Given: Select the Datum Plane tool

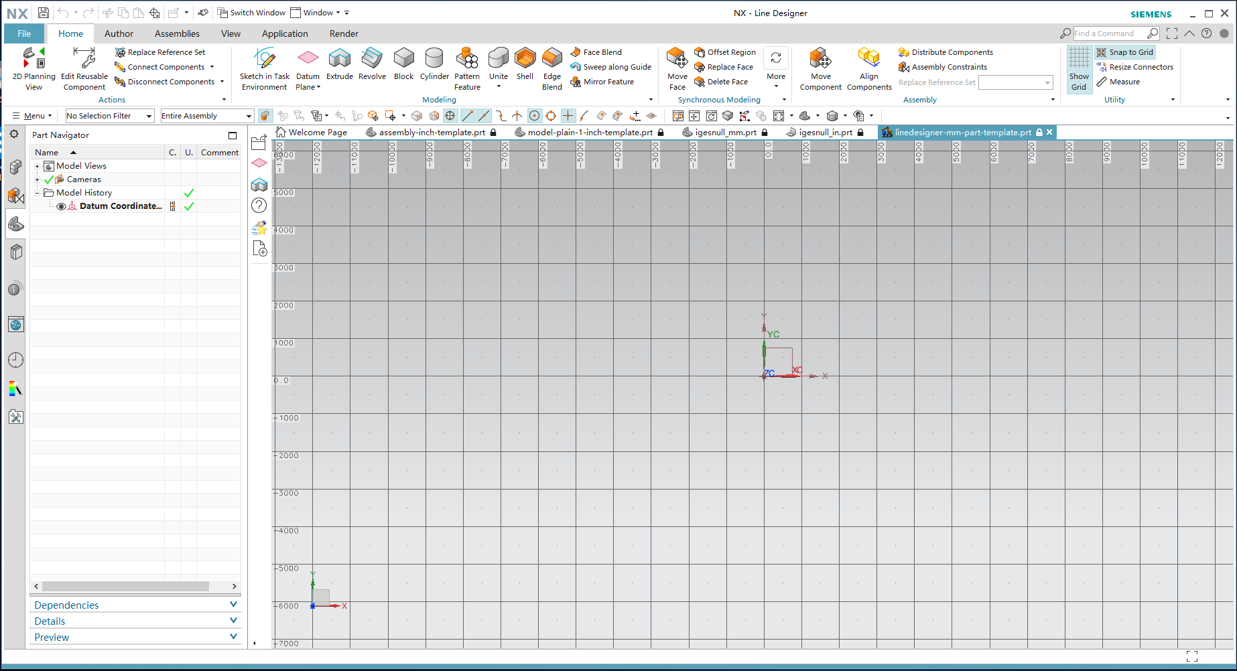Looking at the screenshot, I should (x=308, y=69).
